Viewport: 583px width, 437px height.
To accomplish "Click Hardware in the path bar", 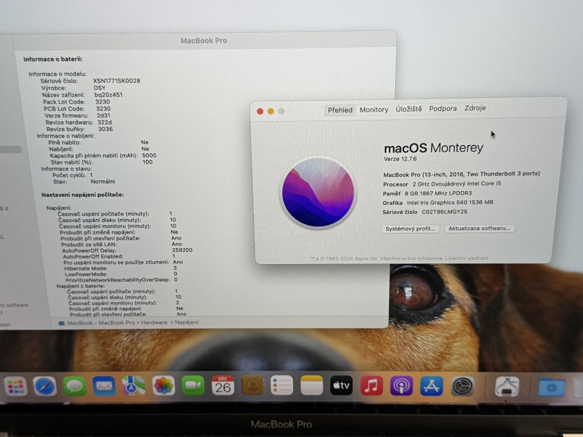I will pos(154,323).
